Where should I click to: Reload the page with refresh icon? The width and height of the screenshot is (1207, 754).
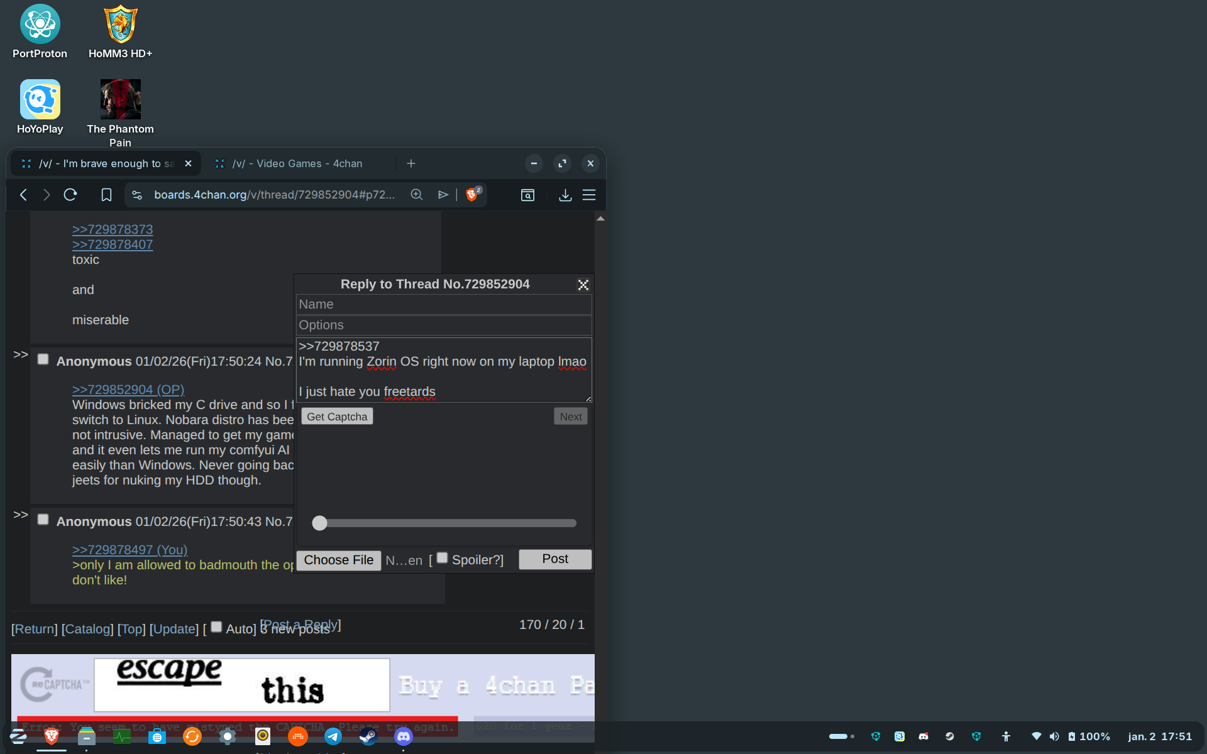70,195
